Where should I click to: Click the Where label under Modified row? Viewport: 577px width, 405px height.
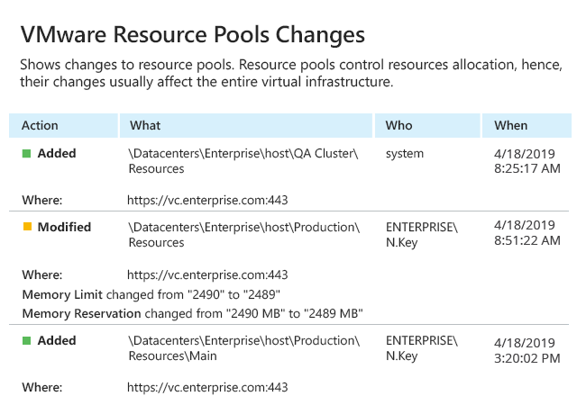[x=42, y=274]
